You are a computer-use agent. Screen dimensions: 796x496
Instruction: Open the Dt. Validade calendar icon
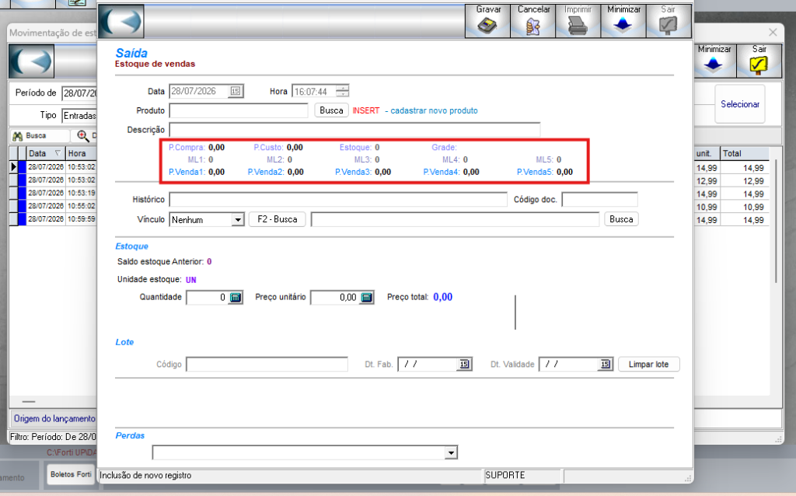(605, 364)
